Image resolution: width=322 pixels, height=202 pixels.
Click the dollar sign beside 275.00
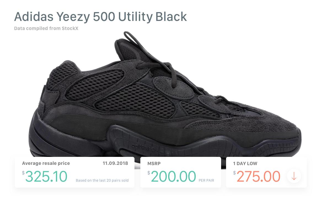pyautogui.click(x=235, y=173)
